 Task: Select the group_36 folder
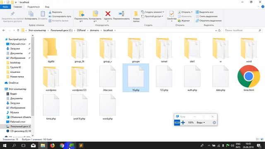point(79,50)
